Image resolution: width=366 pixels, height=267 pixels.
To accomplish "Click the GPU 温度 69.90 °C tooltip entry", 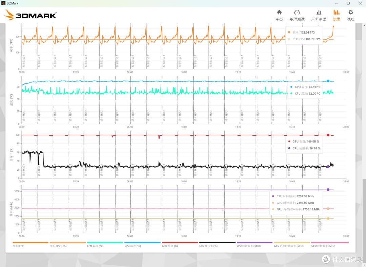I will click(x=305, y=87).
